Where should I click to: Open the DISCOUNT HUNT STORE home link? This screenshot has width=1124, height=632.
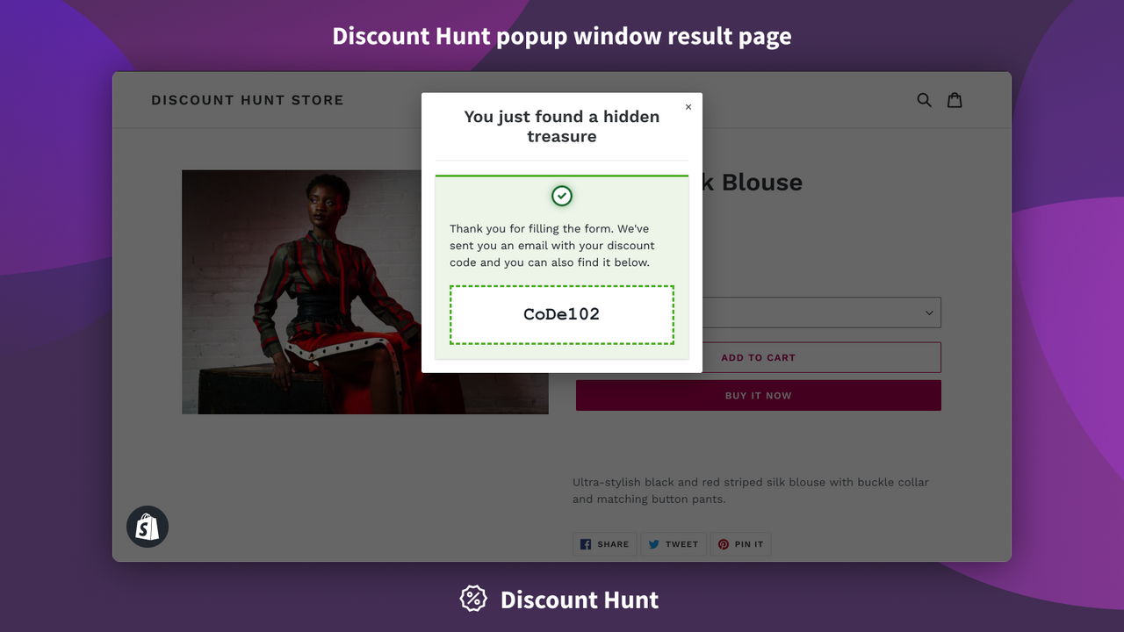[247, 99]
